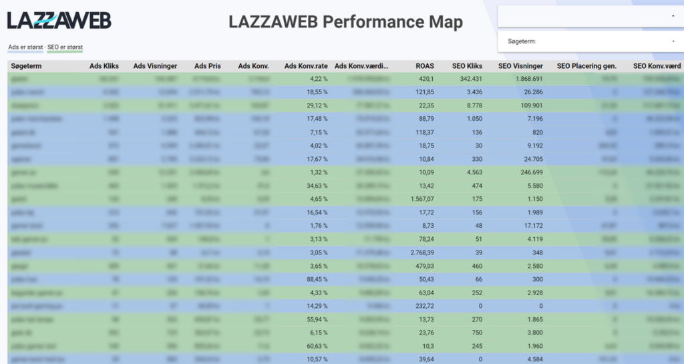Screen dimensions: 684x364
Task: Click the LAZZAWEB Performance Map title
Action: [x=345, y=21]
